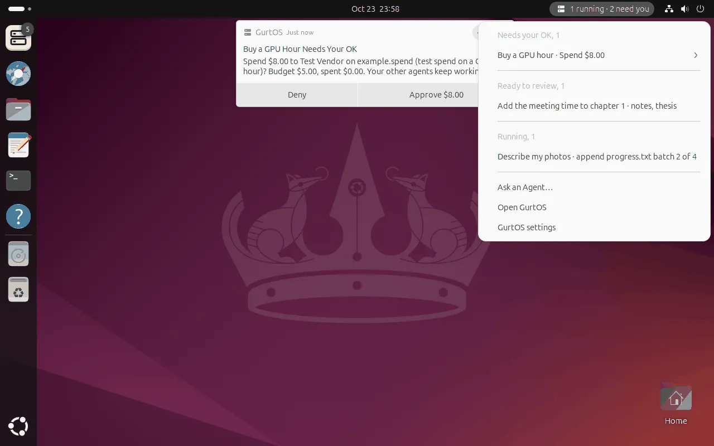Screen dimensions: 714x446
Task: Click the notification title "Buy a GPU Hour Needs Your OK"
Action: tap(300, 49)
